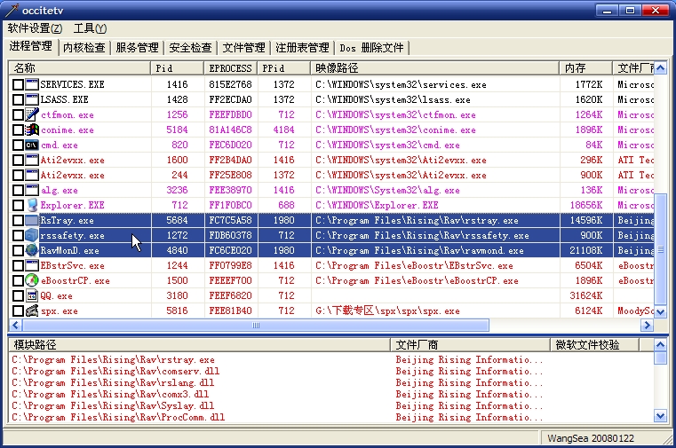Click module list scroll-down arrow
This screenshot has width=676, height=448.
[x=660, y=416]
